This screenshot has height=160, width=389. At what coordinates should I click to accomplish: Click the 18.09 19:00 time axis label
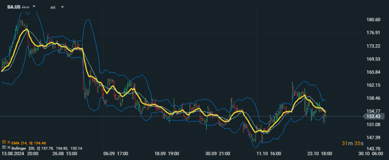pos(167,154)
